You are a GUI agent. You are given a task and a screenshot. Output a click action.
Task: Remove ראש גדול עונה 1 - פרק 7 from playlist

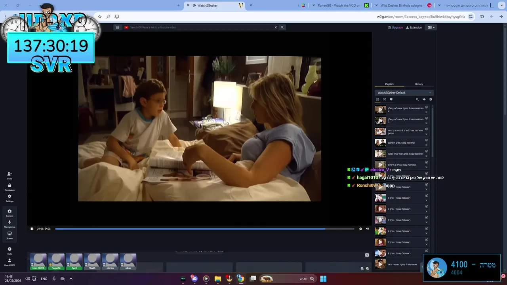point(427,245)
